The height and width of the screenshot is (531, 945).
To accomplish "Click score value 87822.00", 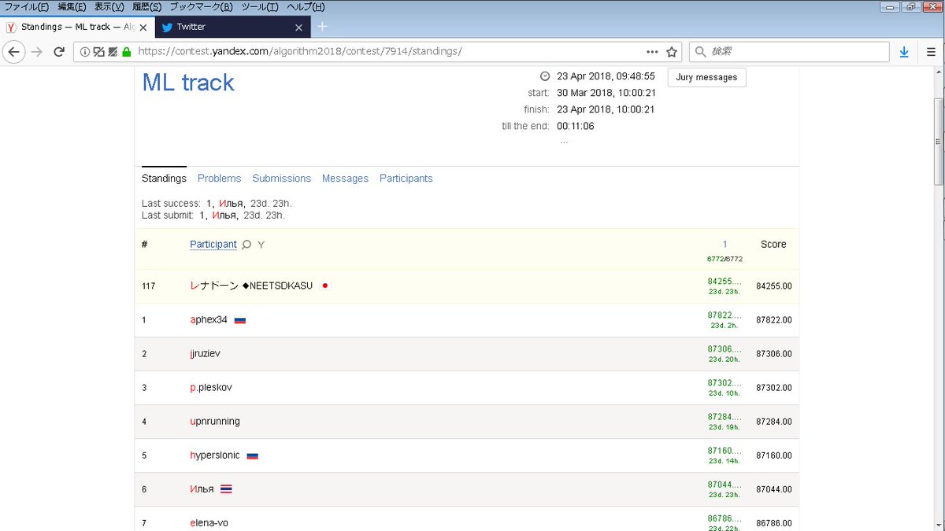I will point(774,320).
